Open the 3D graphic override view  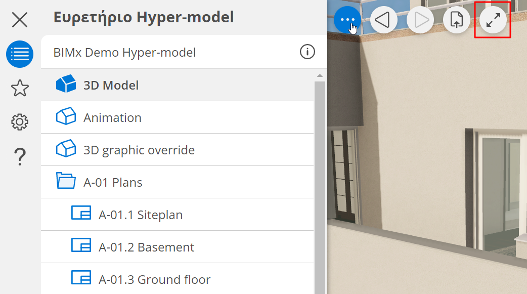pos(139,150)
